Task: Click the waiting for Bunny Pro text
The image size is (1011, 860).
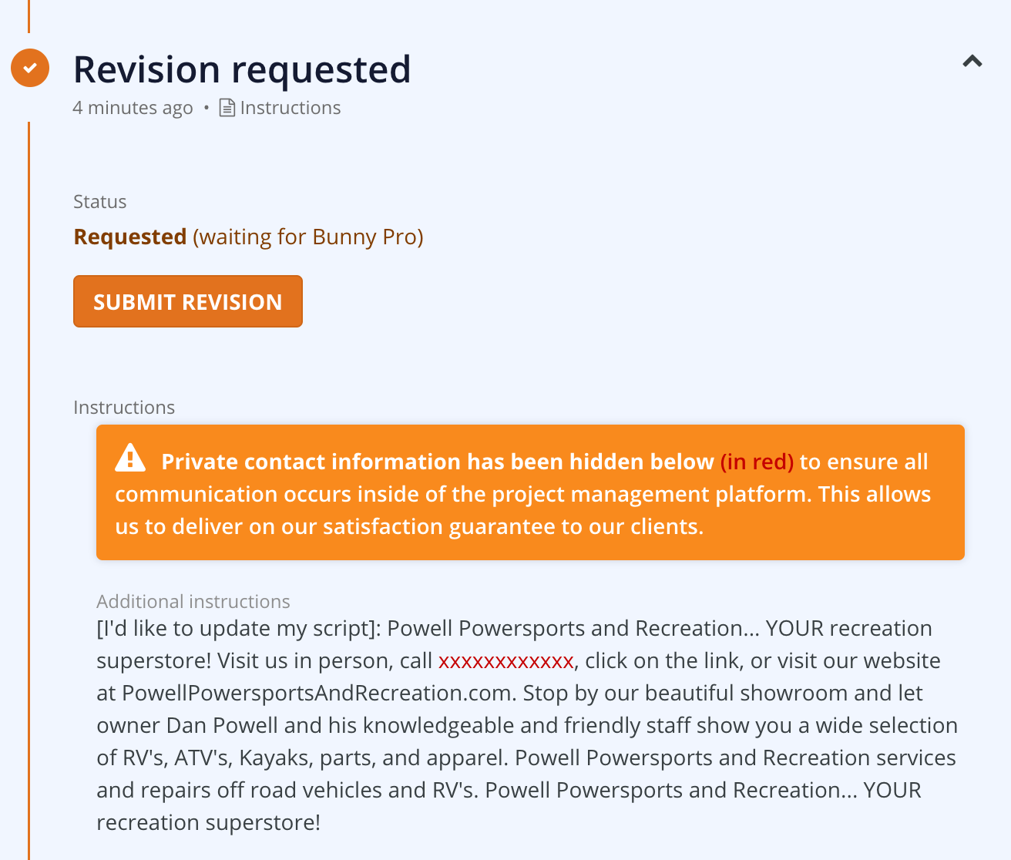Action: click(308, 237)
